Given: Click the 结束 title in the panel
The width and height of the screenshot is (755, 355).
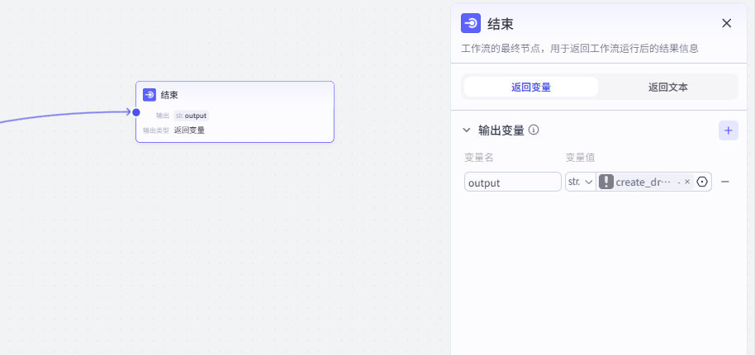Looking at the screenshot, I should (x=501, y=23).
